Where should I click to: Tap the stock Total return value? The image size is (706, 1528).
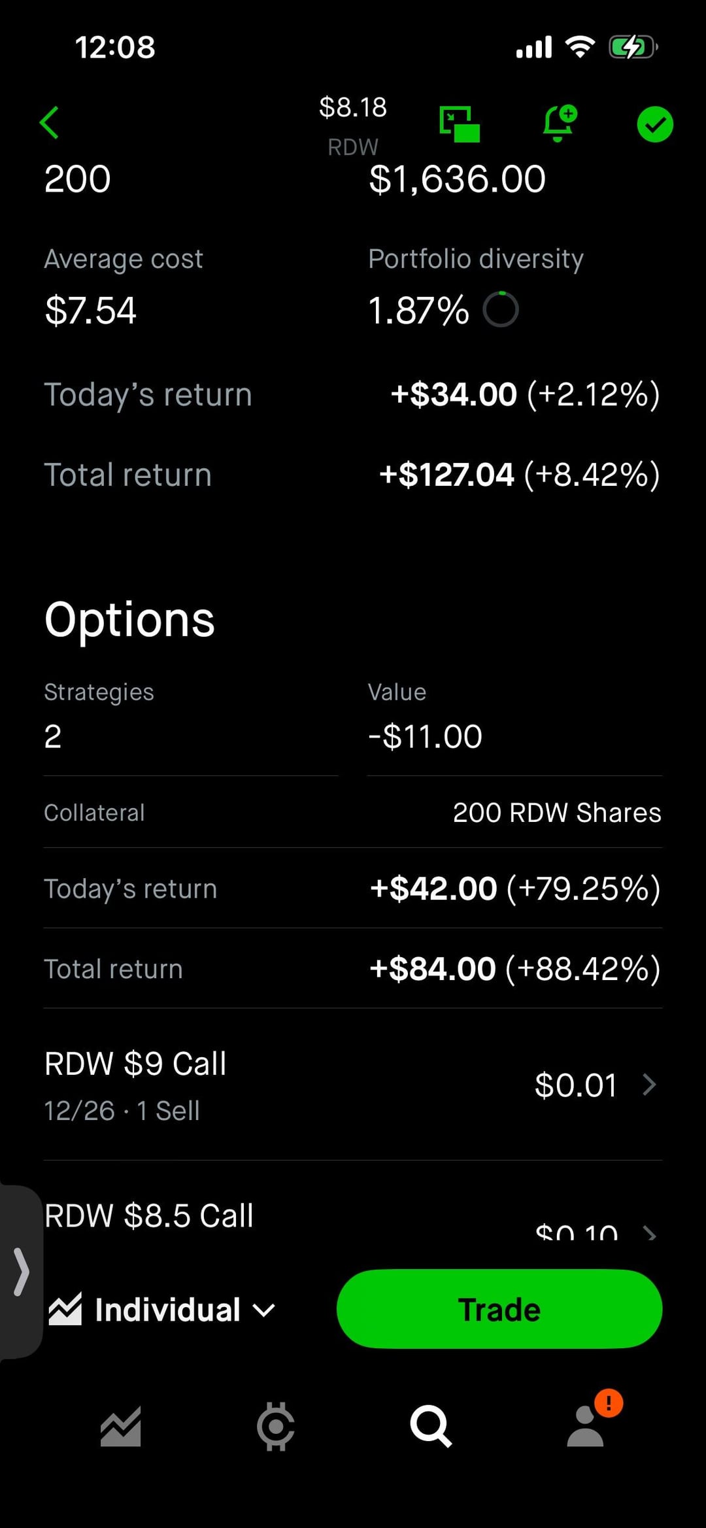pyautogui.click(x=519, y=475)
